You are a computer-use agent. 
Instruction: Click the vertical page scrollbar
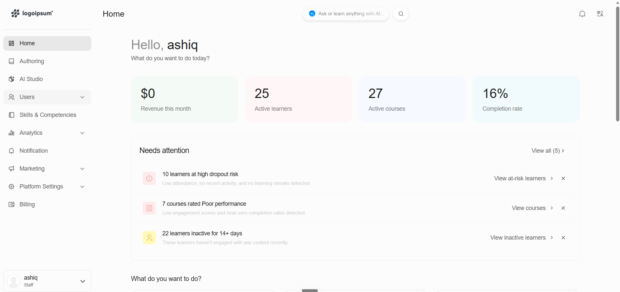coord(617,64)
